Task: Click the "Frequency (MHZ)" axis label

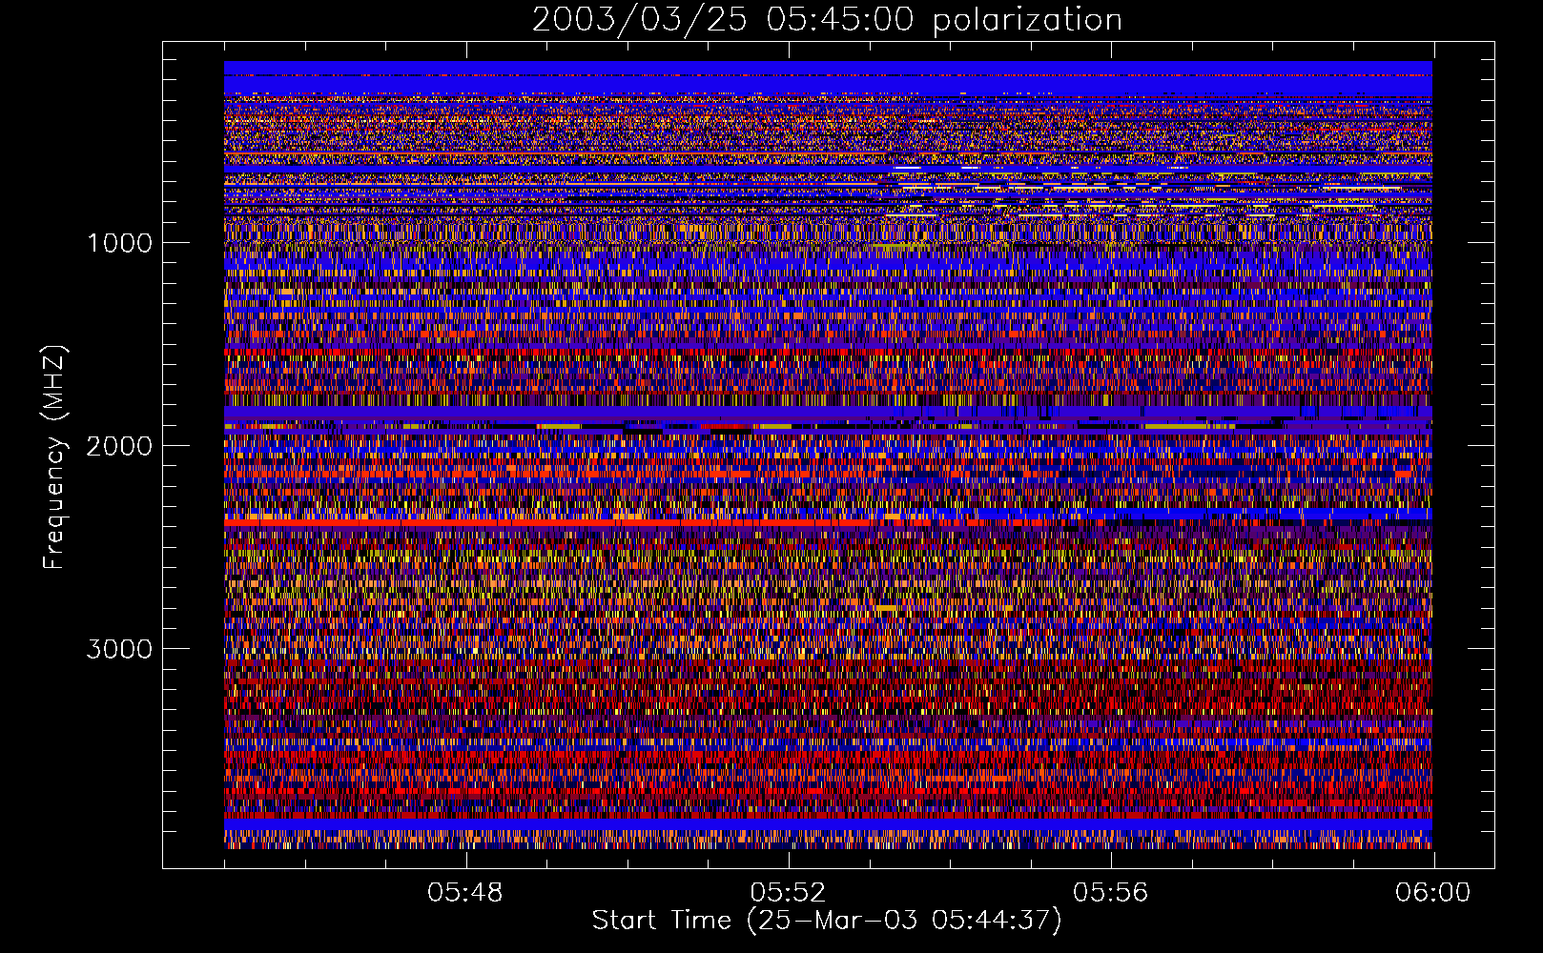Action: (55, 457)
